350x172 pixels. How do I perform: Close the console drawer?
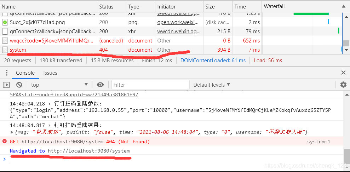(343, 73)
